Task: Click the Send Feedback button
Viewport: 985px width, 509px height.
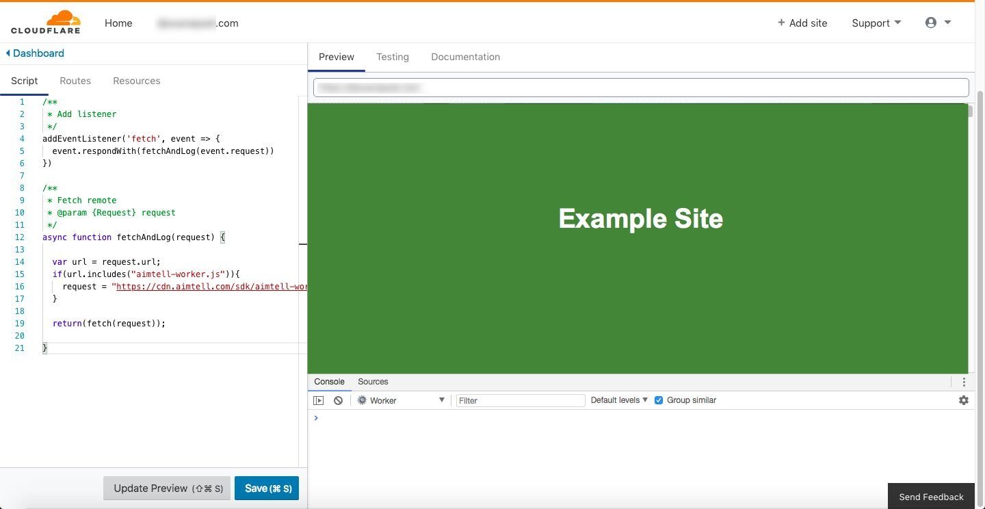Action: [931, 497]
